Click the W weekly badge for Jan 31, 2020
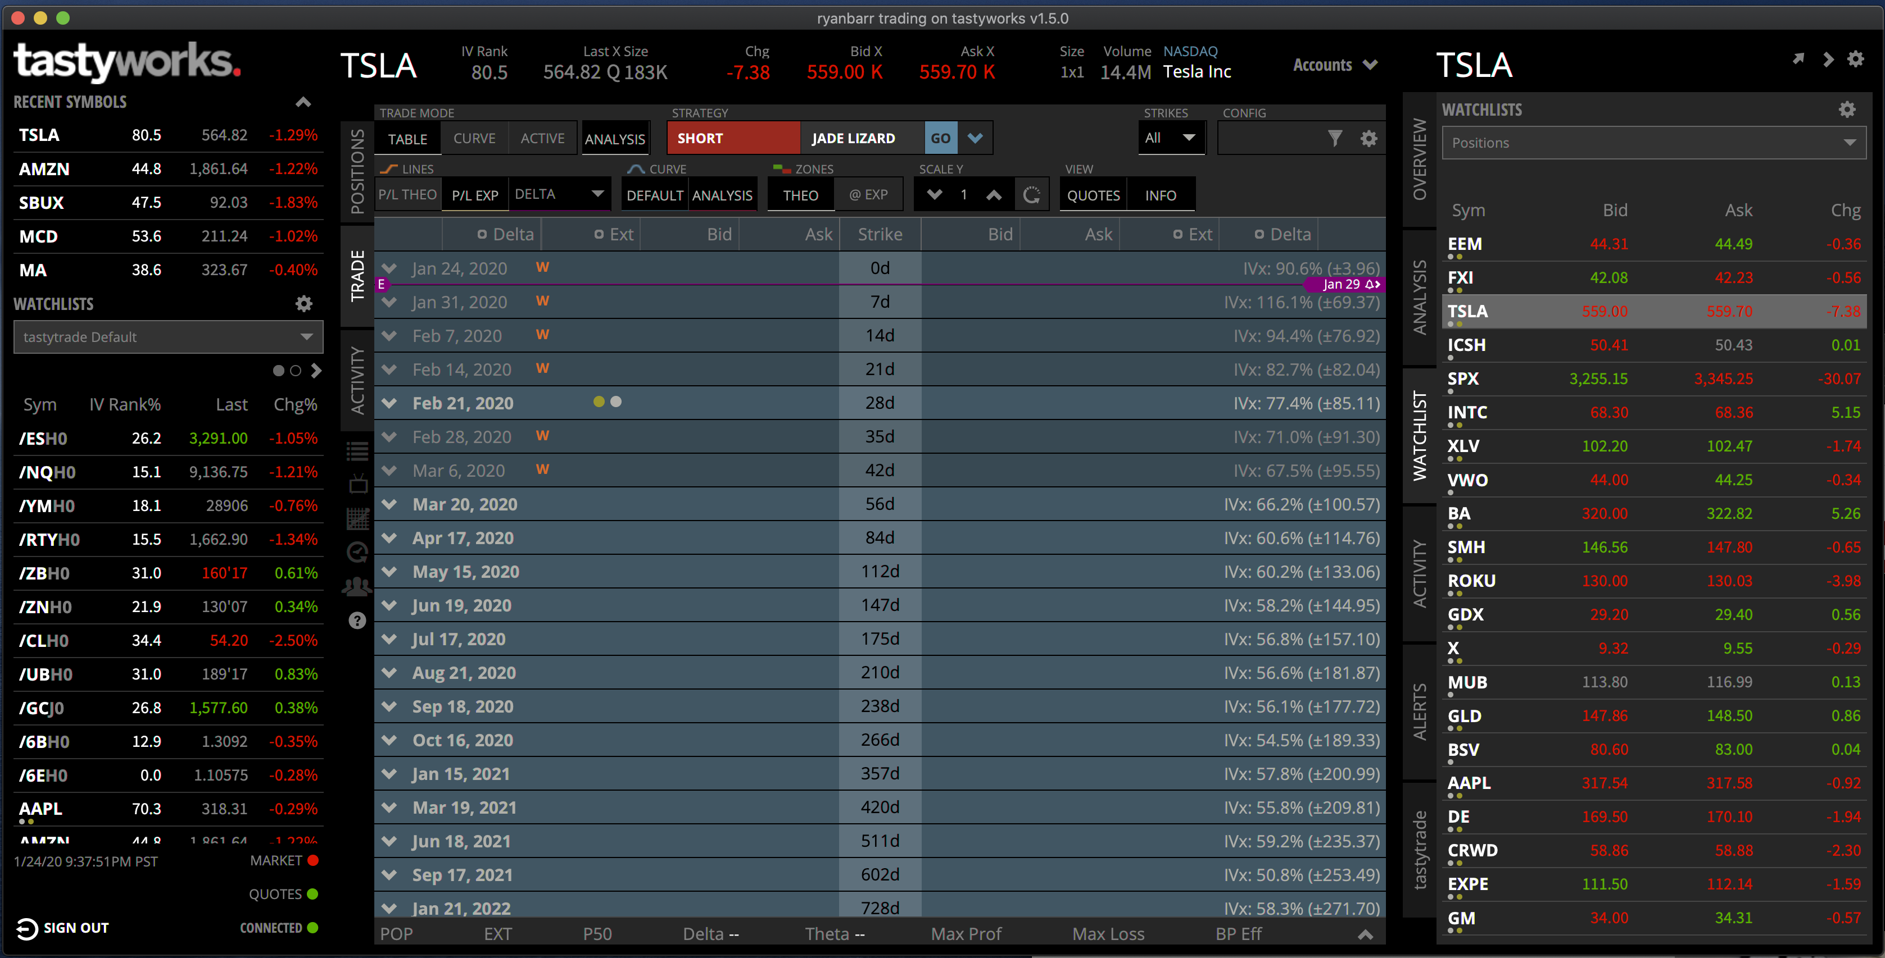Screen dimensions: 1885x958 pyautogui.click(x=542, y=302)
